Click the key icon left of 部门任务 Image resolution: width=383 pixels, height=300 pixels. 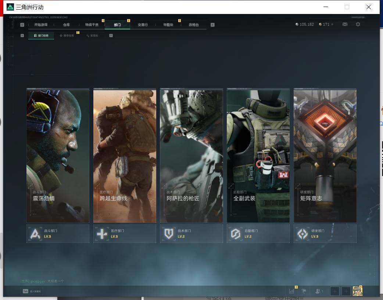click(22, 35)
